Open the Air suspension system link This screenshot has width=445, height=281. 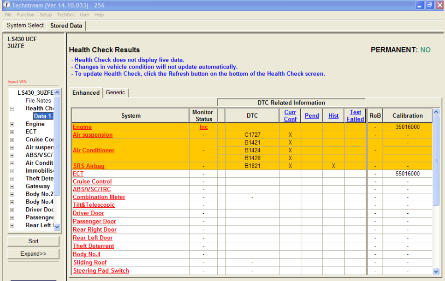pos(92,135)
